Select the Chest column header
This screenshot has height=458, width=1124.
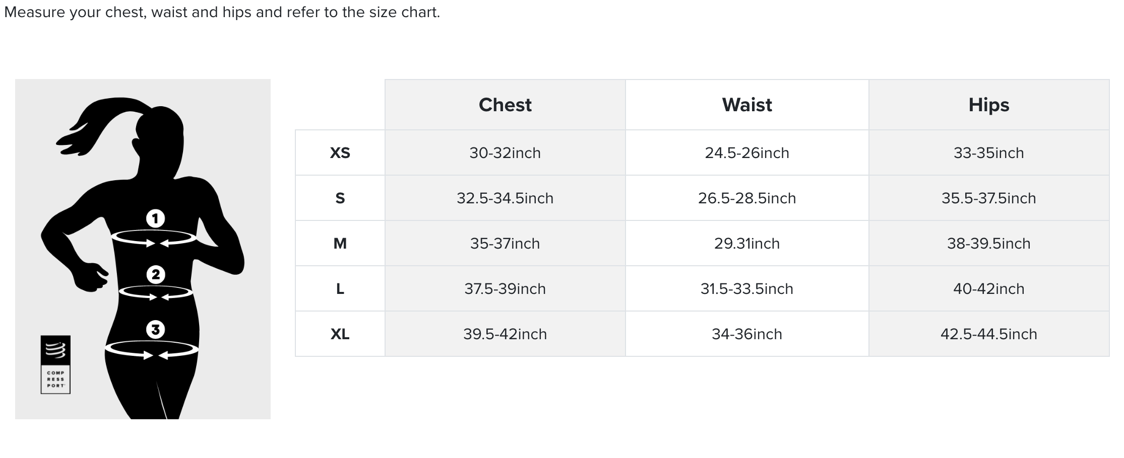pyautogui.click(x=505, y=105)
